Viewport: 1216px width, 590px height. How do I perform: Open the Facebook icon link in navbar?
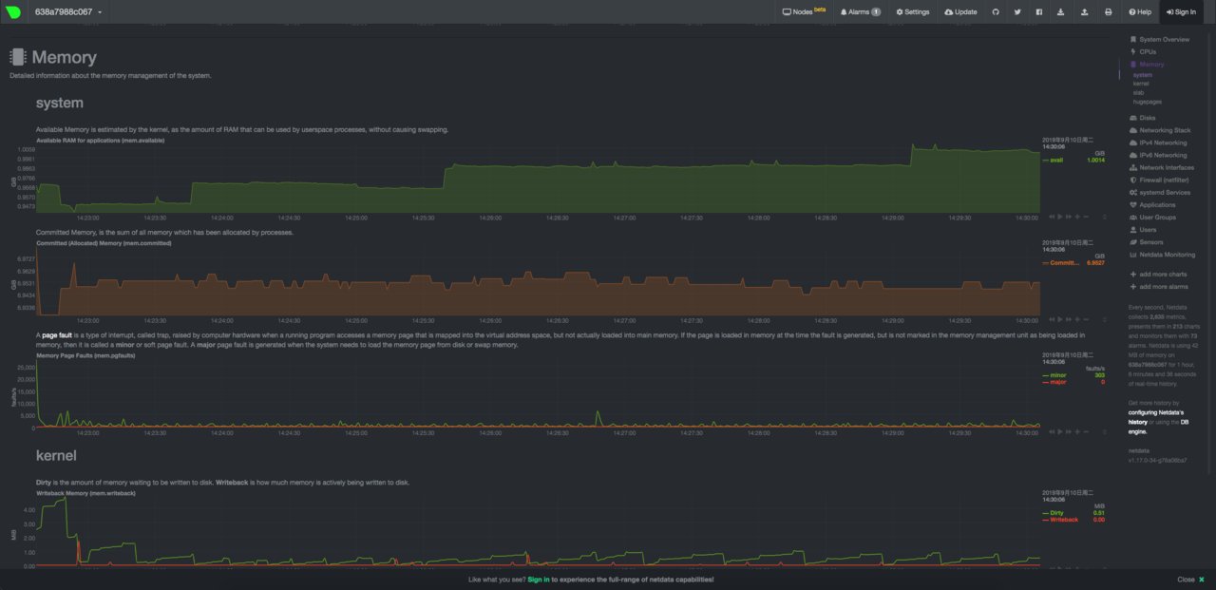pos(1039,12)
